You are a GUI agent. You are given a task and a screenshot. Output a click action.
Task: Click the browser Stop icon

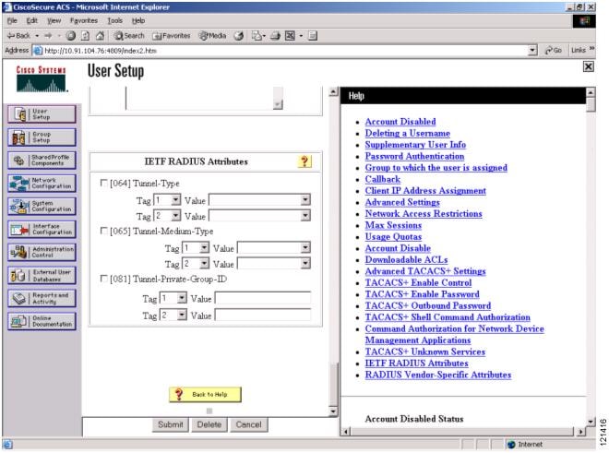pos(71,36)
